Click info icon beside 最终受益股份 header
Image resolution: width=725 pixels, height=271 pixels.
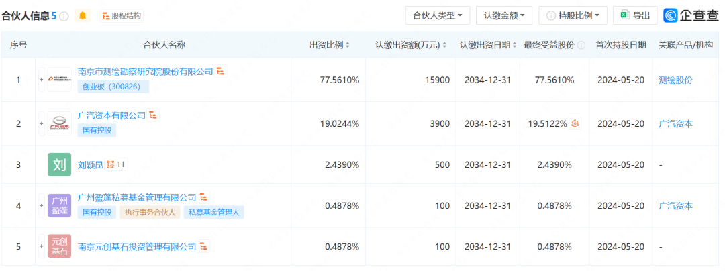[581, 45]
